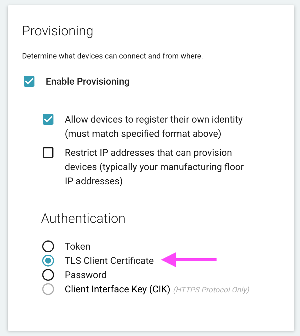
Task: Click the '(must match specified format above)' text
Action: click(143, 134)
